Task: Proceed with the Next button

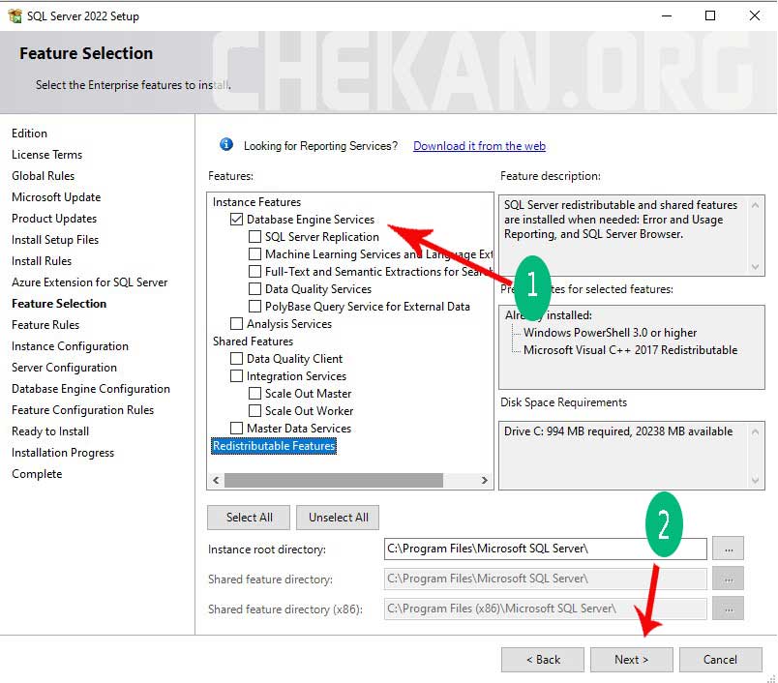Action: coord(632,660)
